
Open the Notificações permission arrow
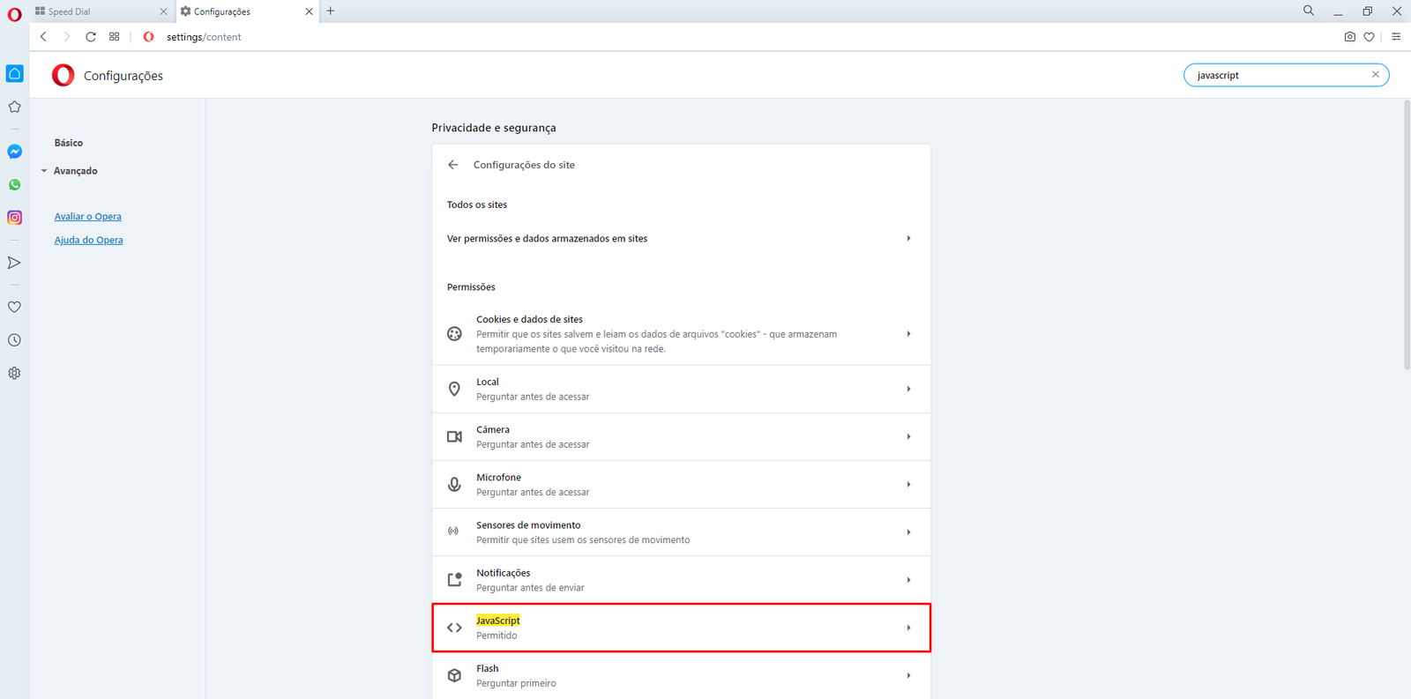[x=908, y=580]
